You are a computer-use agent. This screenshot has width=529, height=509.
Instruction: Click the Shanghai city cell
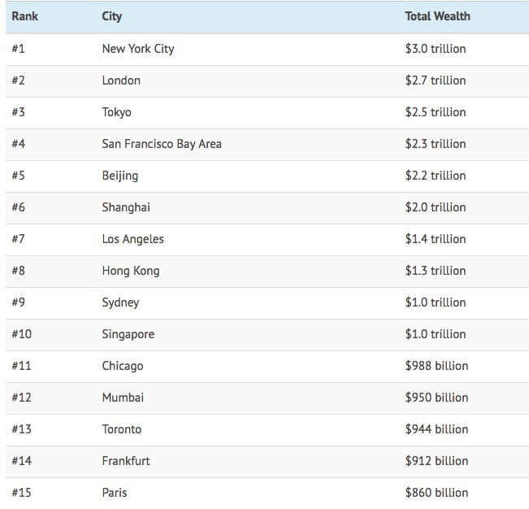coord(126,207)
